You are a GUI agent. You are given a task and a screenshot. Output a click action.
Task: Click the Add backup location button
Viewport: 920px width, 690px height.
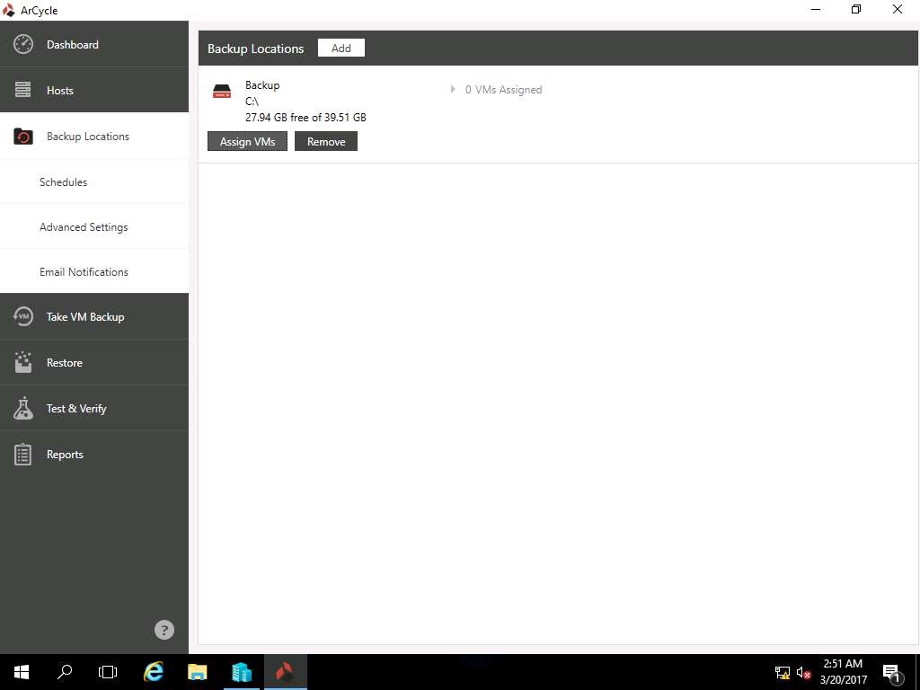coord(341,49)
